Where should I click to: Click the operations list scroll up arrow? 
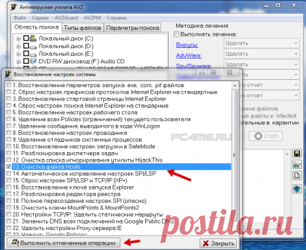click(235, 85)
